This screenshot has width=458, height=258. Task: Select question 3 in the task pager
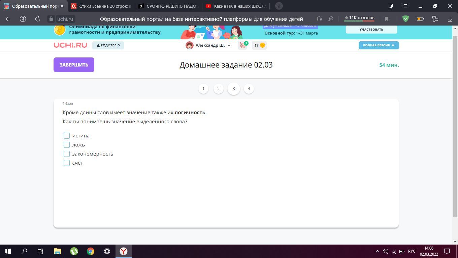(x=234, y=89)
